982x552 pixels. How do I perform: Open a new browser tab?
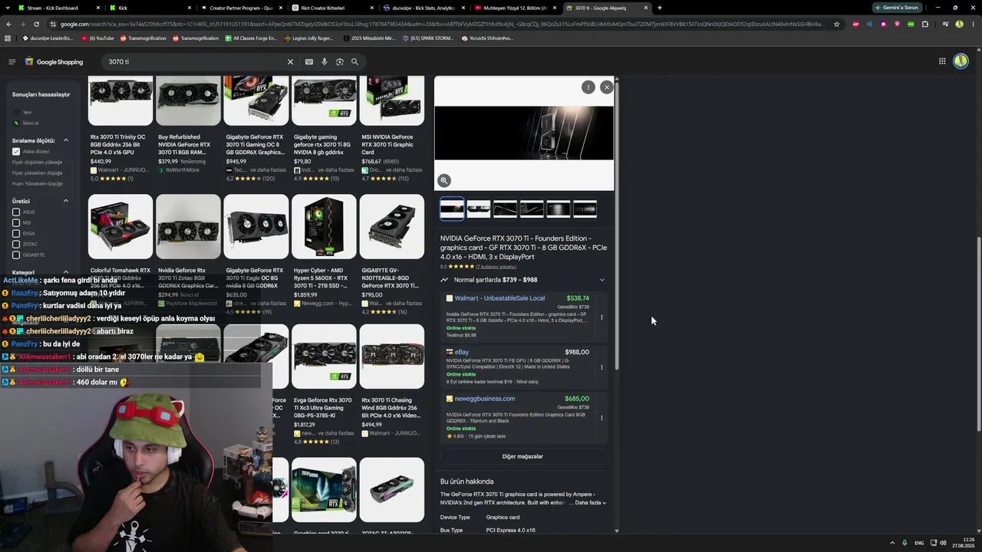click(659, 8)
